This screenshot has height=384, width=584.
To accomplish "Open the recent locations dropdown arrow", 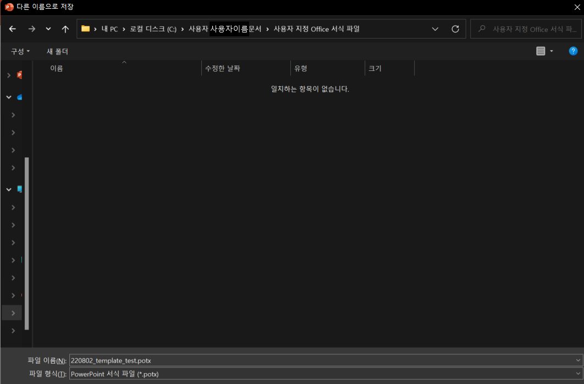I will point(48,29).
